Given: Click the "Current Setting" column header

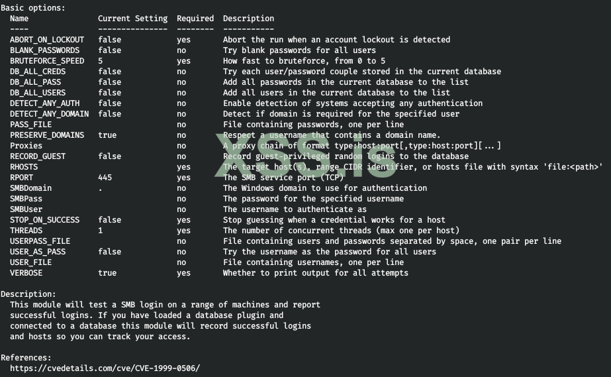Looking at the screenshot, I should [132, 19].
